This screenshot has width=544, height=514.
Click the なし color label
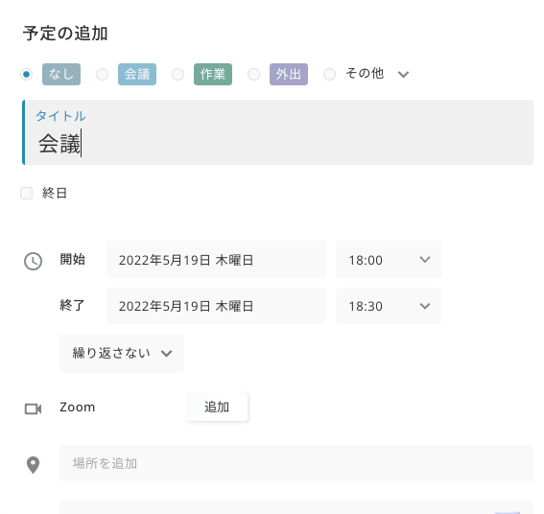coord(61,74)
